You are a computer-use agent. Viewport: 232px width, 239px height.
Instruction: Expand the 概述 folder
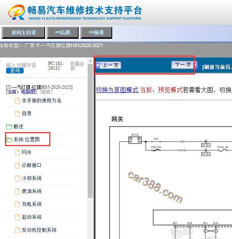pyautogui.click(x=9, y=126)
